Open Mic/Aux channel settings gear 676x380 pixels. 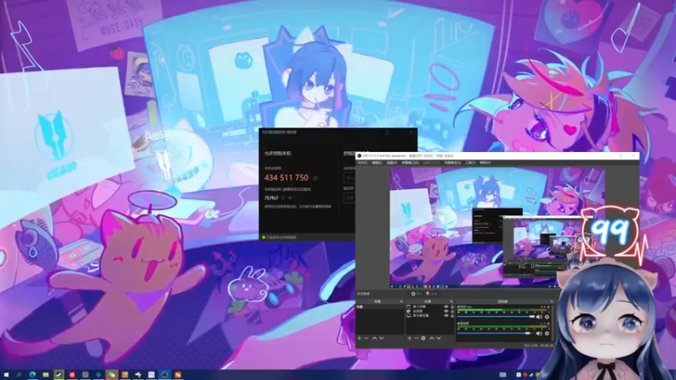click(x=547, y=317)
